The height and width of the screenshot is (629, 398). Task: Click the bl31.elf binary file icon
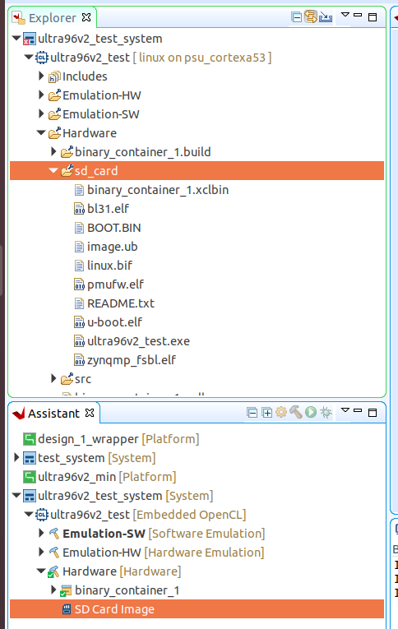(80, 209)
